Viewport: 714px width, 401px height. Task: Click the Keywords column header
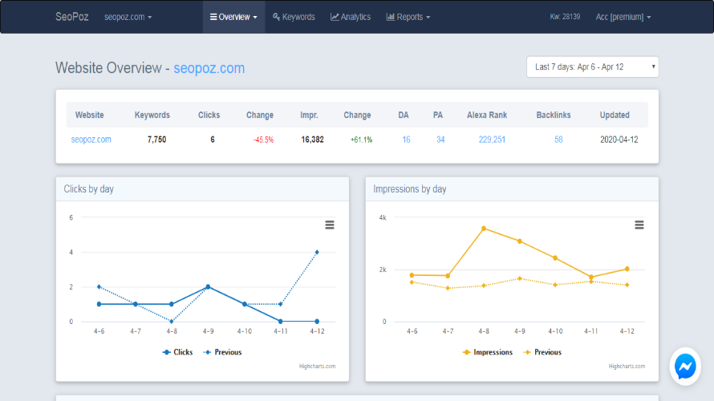pos(152,115)
